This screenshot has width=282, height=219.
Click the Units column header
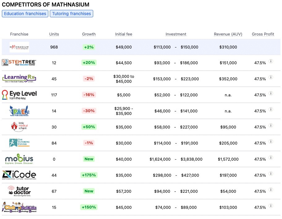tap(54, 34)
